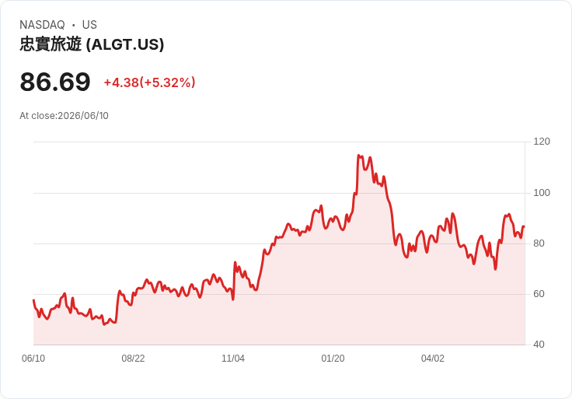Screen dimensions: 572x399
Task: Click the NASDAQ exchange label
Action: tap(42, 25)
